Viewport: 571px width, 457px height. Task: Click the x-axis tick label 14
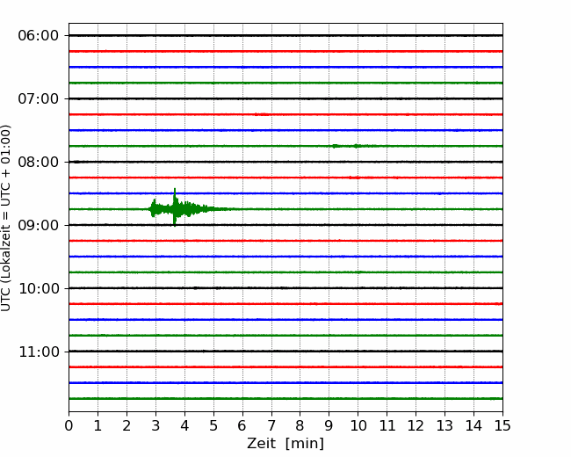473,425
